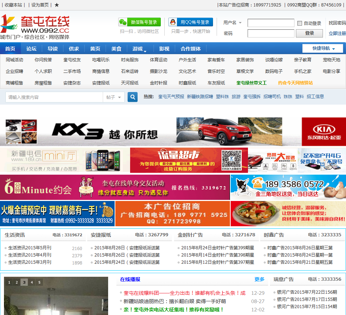Open the 宠物天地 forum link
Image resolution: width=346 pixels, height=315 pixels.
332,60
